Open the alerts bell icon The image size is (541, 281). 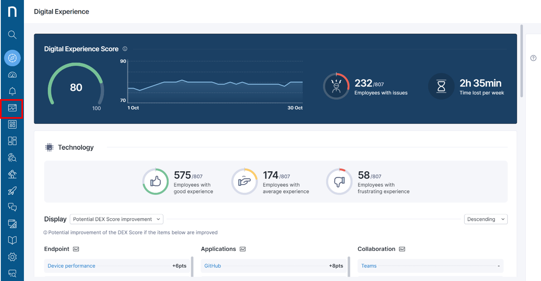point(12,91)
